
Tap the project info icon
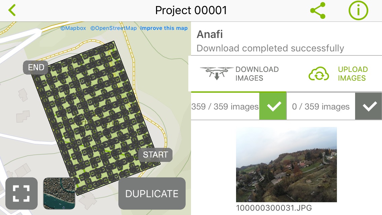tap(358, 10)
